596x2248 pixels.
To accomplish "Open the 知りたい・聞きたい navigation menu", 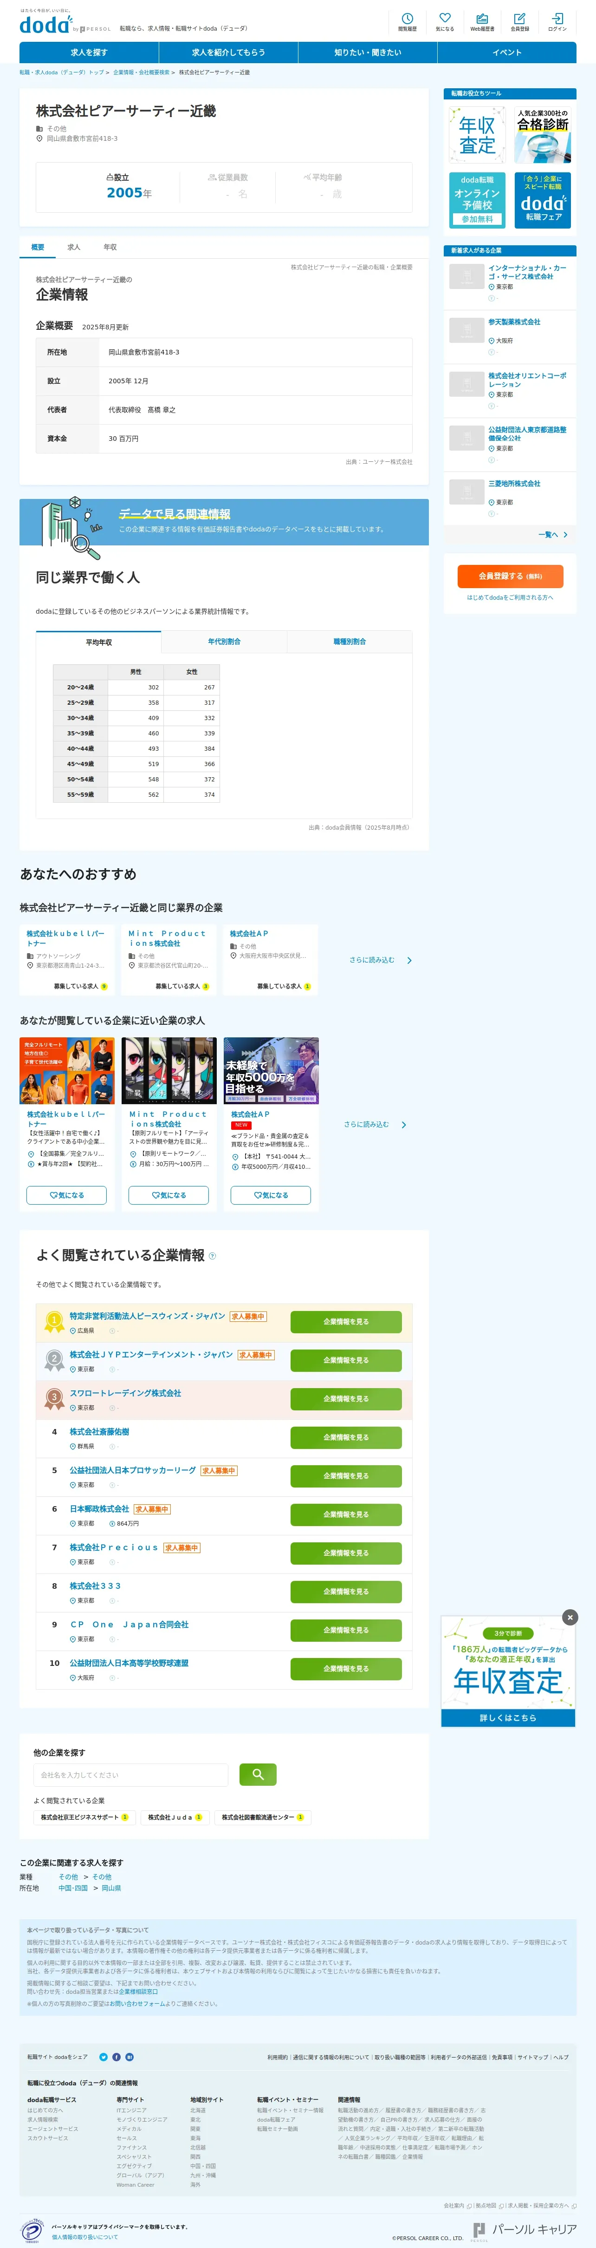I will [x=368, y=52].
